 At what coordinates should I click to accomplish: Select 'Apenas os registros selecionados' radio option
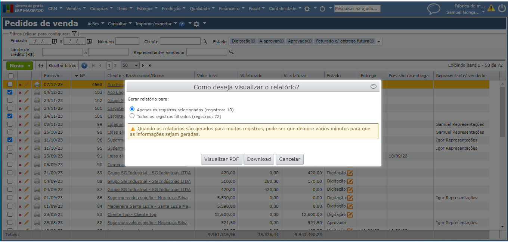coord(132,109)
